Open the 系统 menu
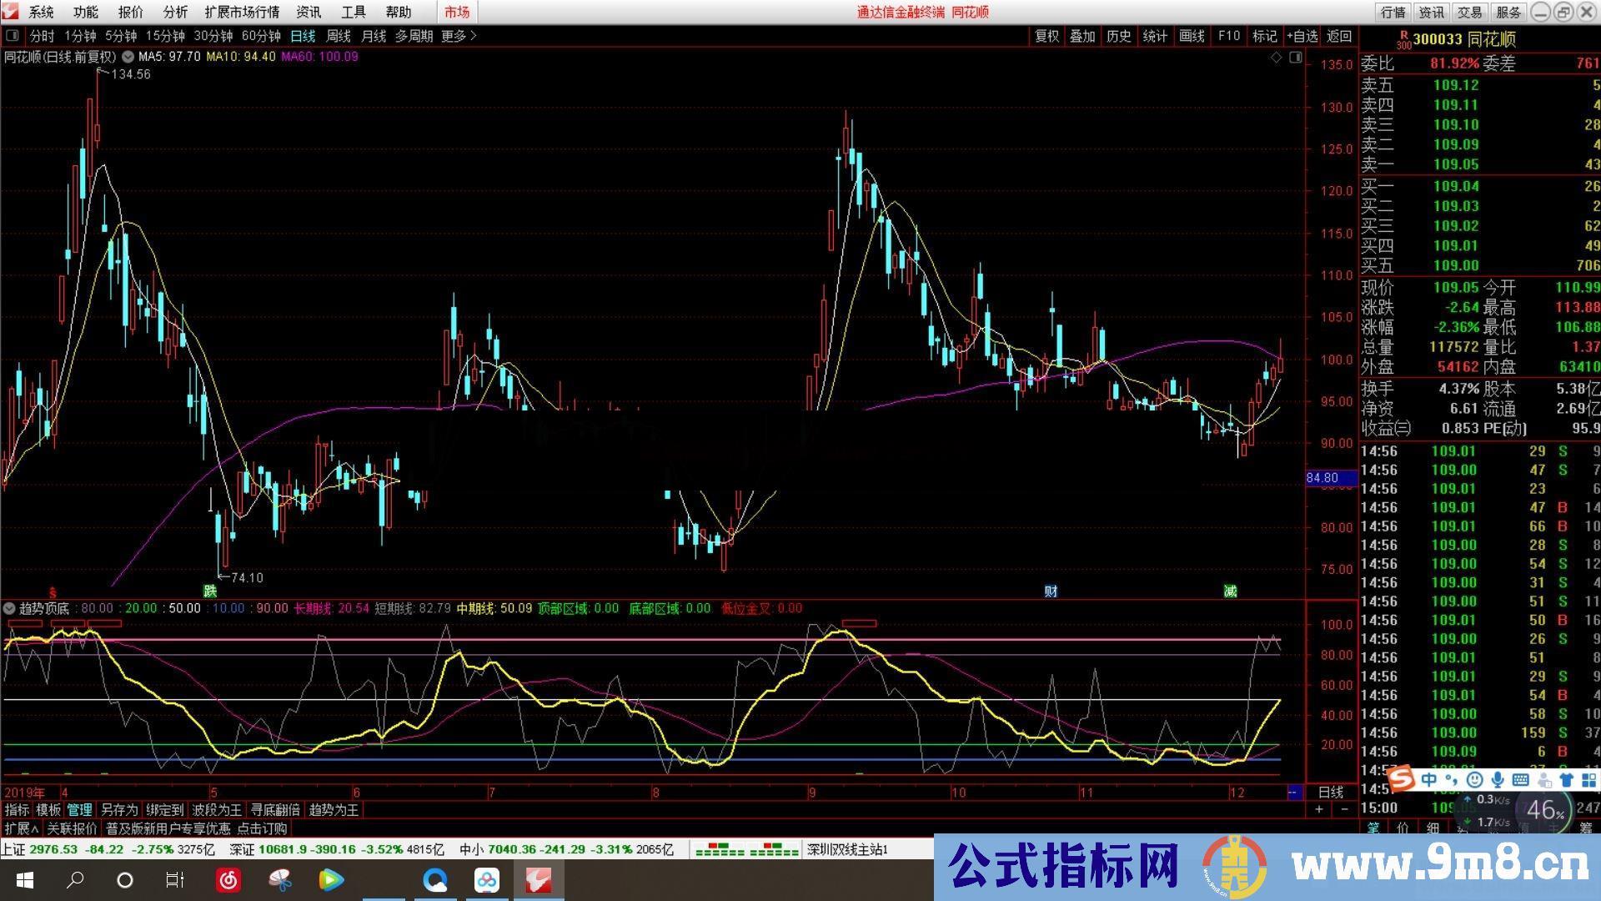1601x901 pixels. tap(41, 12)
